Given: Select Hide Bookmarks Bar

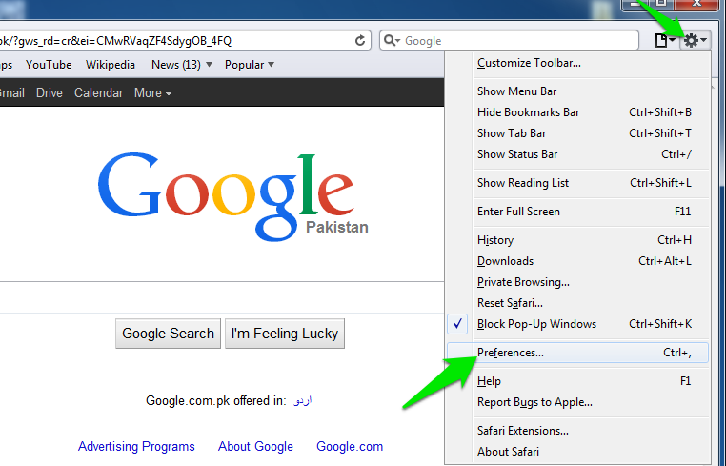Looking at the screenshot, I should coord(577,112).
